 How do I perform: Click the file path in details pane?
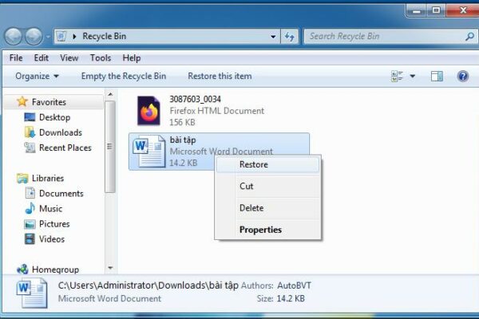pos(148,286)
